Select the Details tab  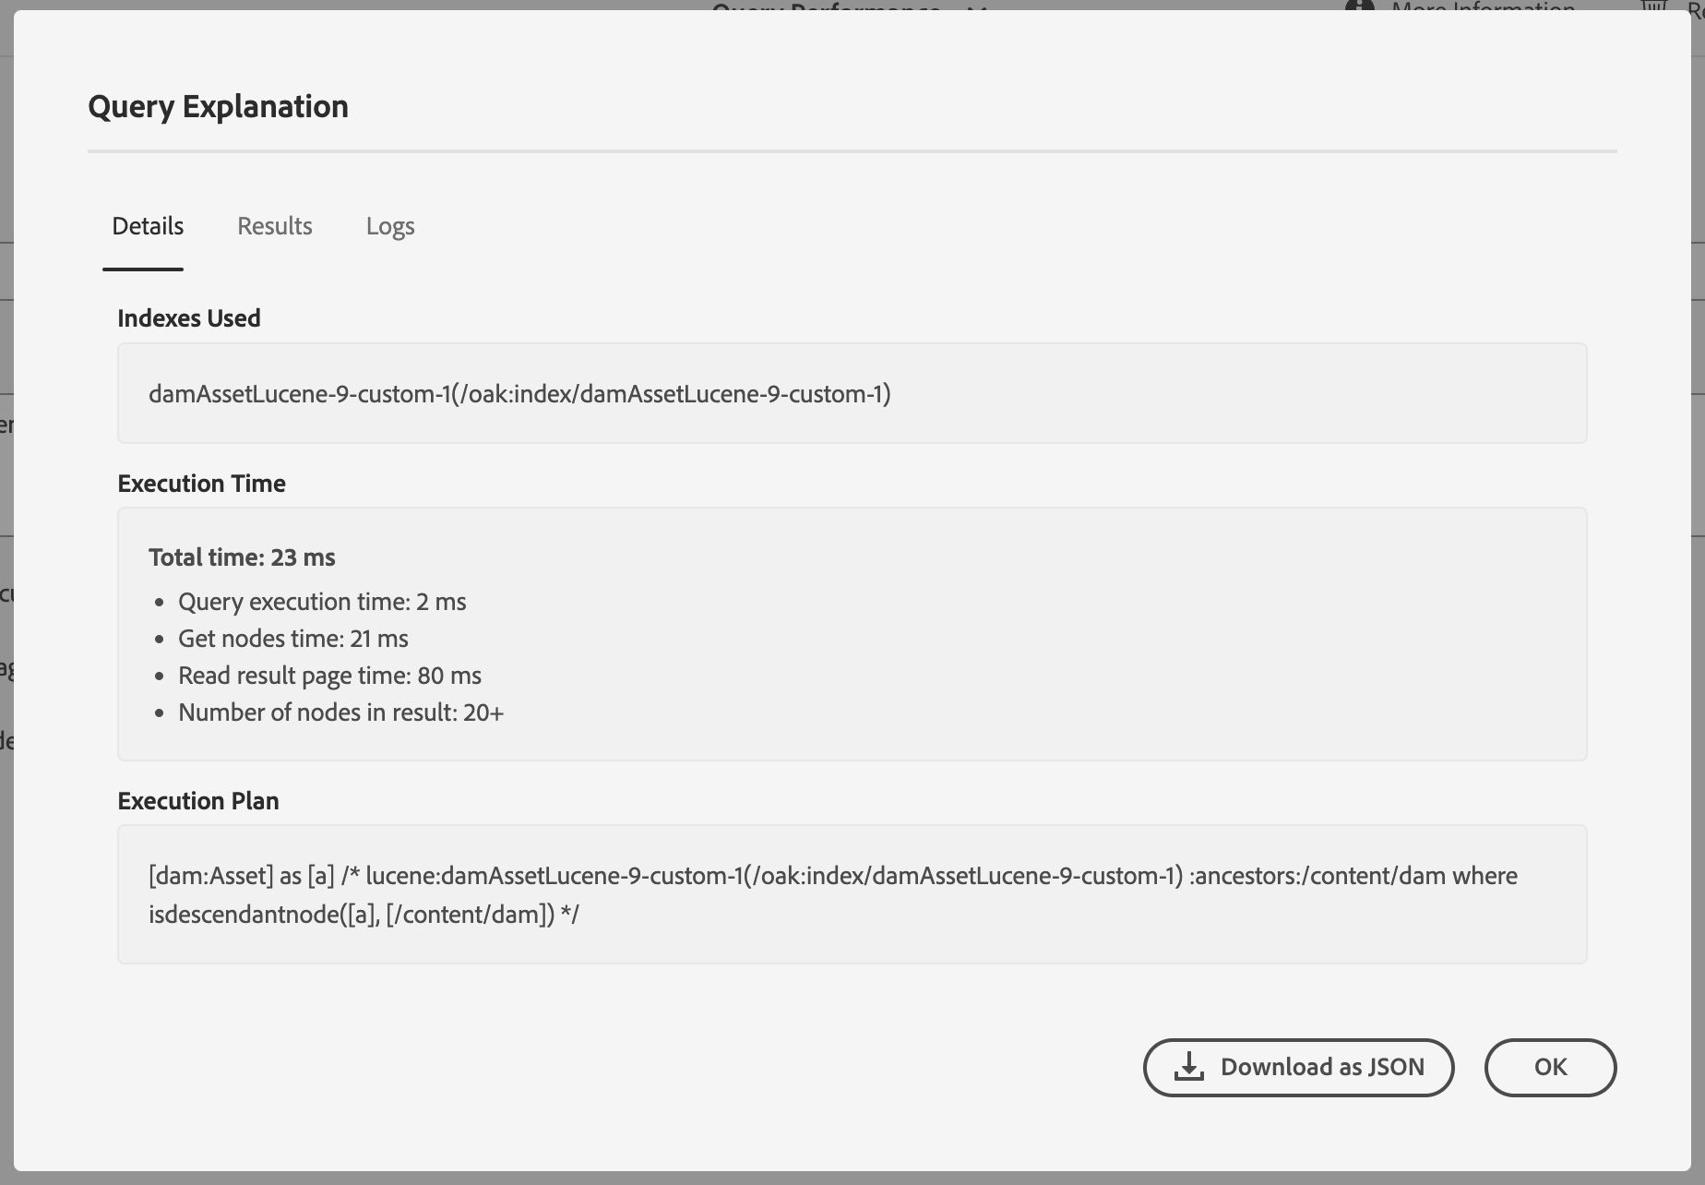tap(148, 226)
